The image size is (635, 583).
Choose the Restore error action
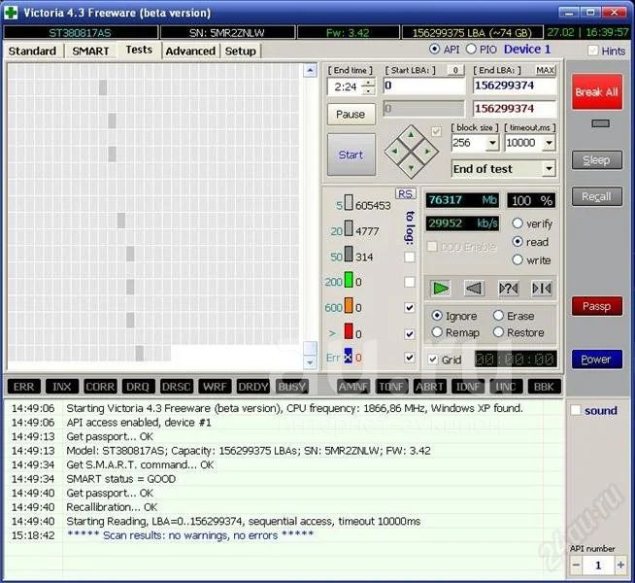498,332
